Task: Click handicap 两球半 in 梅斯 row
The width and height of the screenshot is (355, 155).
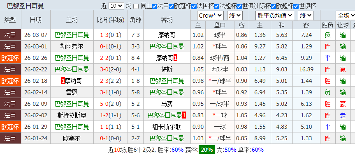Action: point(220,69)
